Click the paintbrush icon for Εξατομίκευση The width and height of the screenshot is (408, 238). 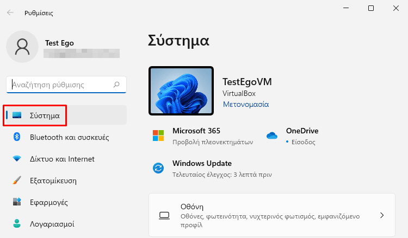(x=17, y=180)
